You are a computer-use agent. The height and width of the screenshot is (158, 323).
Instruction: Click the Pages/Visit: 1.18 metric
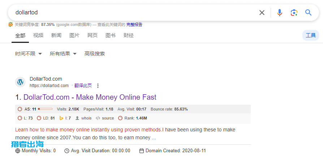tap(98, 109)
